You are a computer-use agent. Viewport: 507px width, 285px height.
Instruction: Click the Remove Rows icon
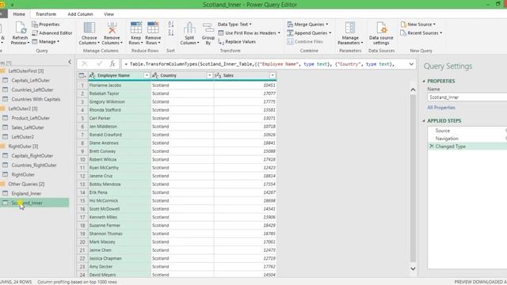153,28
